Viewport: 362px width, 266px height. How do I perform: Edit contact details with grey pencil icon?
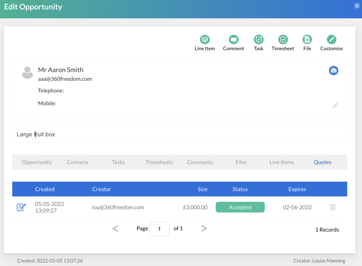pyautogui.click(x=335, y=105)
